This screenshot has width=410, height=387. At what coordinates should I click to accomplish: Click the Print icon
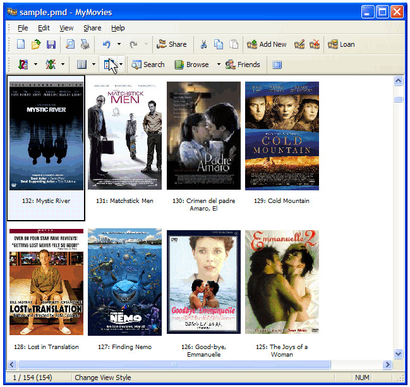pos(85,44)
